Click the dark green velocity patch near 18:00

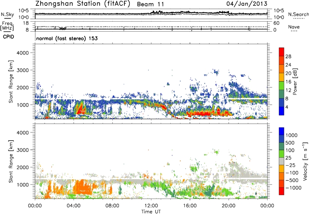(x=209, y=191)
